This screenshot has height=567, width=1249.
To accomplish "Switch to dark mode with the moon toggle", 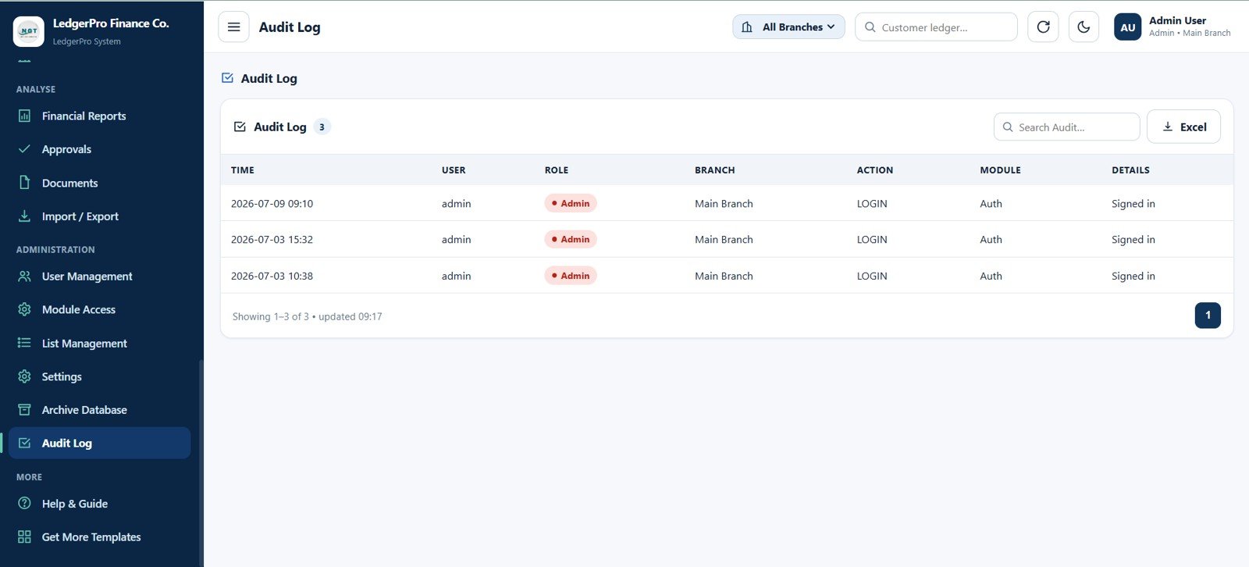I will 1084,27.
